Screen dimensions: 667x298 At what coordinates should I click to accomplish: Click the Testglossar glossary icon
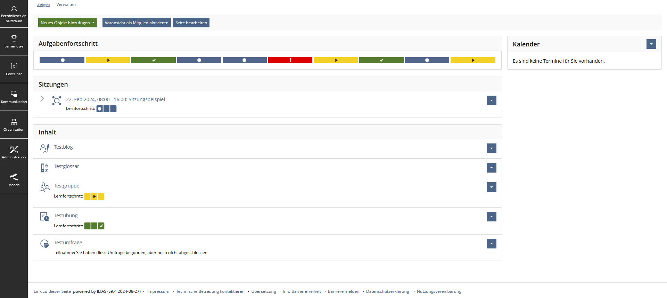pos(44,168)
